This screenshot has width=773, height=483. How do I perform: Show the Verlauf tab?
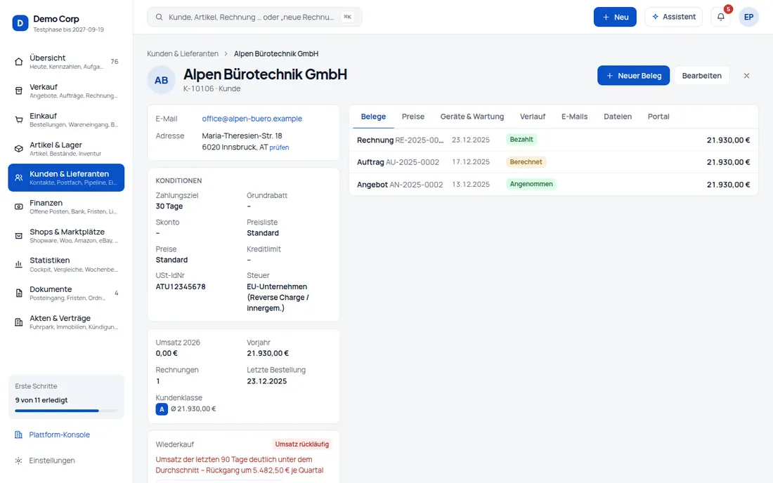tap(533, 117)
